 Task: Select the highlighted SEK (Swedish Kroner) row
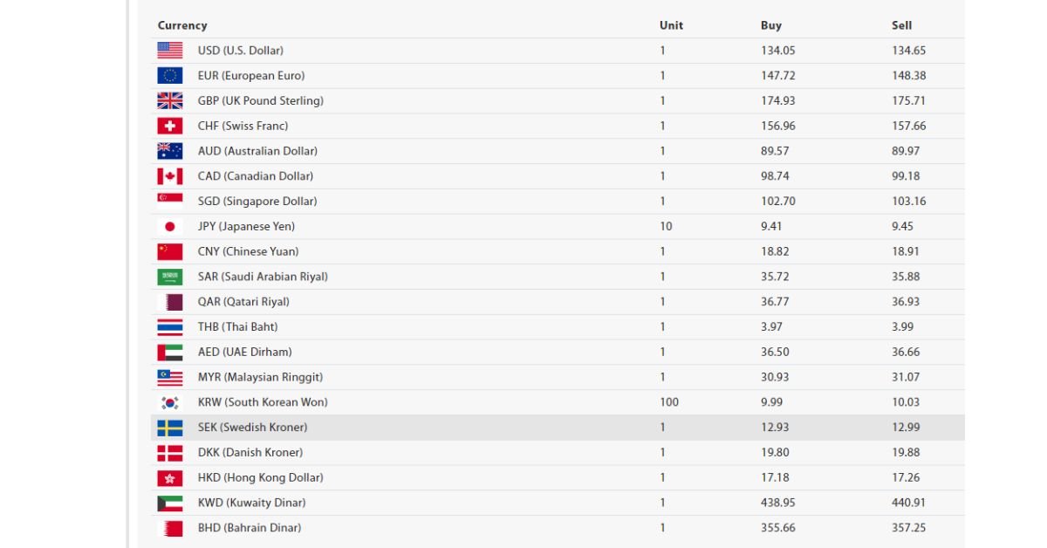(558, 428)
